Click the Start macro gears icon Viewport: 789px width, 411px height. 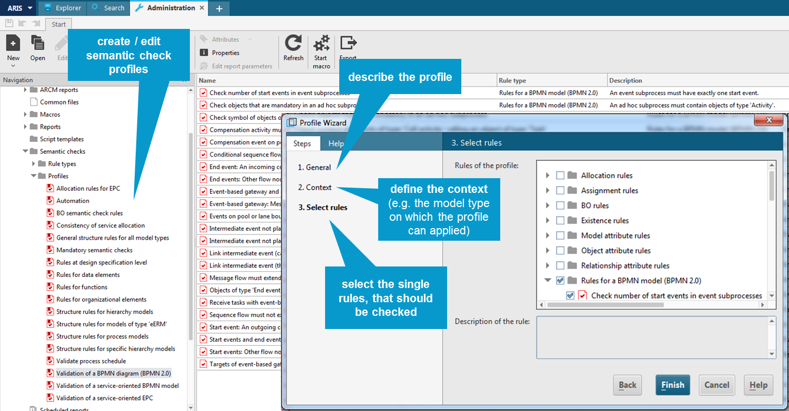[x=321, y=43]
